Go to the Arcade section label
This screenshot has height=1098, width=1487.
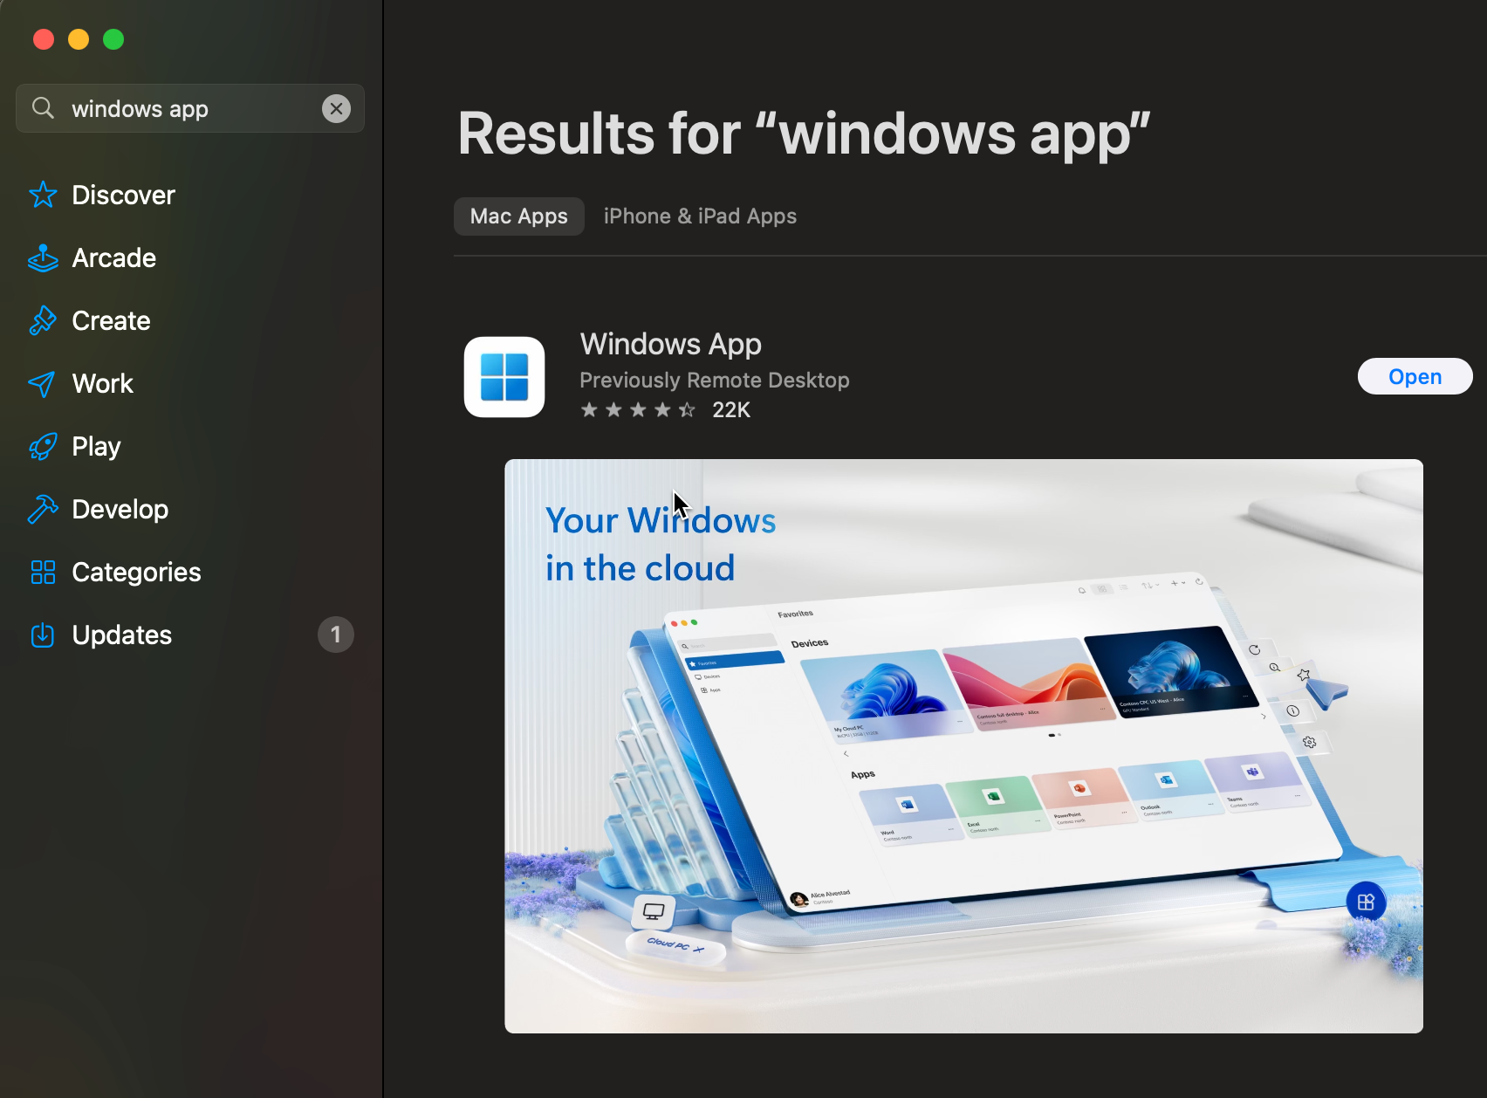click(113, 257)
